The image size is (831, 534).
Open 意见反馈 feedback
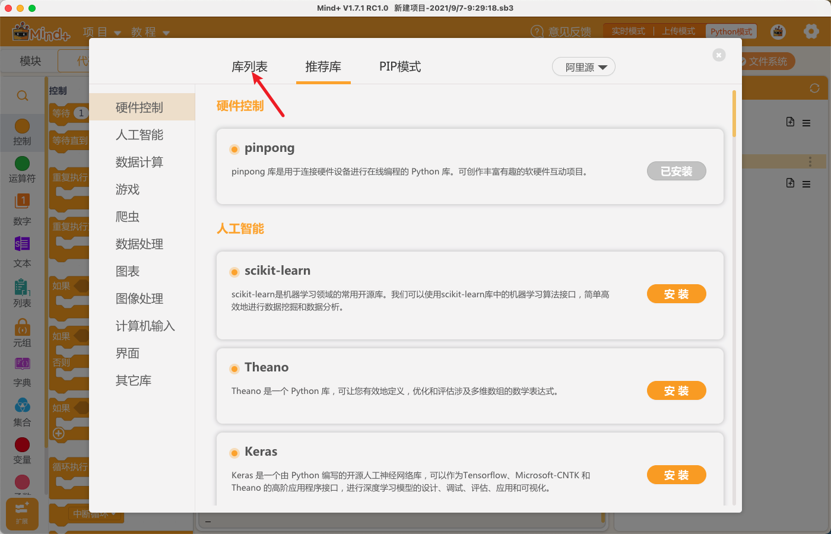[x=561, y=31]
